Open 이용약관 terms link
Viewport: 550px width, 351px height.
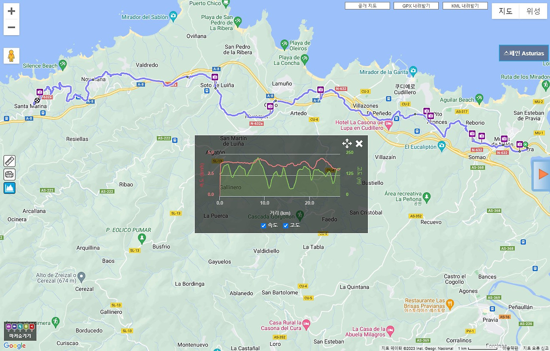click(x=510, y=348)
